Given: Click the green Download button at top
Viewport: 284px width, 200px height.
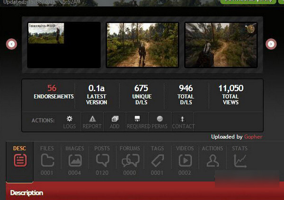Looking at the screenshot, I should click(x=248, y=1).
